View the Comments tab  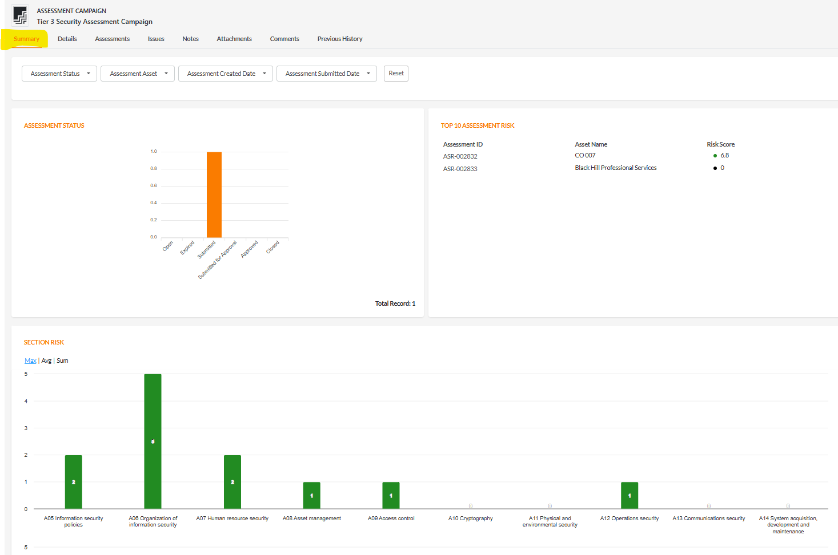point(284,39)
